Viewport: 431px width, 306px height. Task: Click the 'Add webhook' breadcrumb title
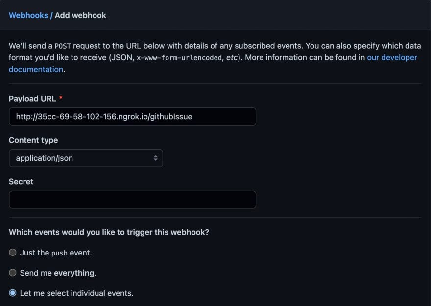tap(80, 15)
